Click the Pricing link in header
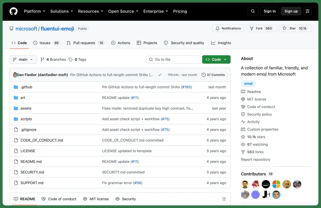The image size is (321, 208). pyautogui.click(x=180, y=11)
